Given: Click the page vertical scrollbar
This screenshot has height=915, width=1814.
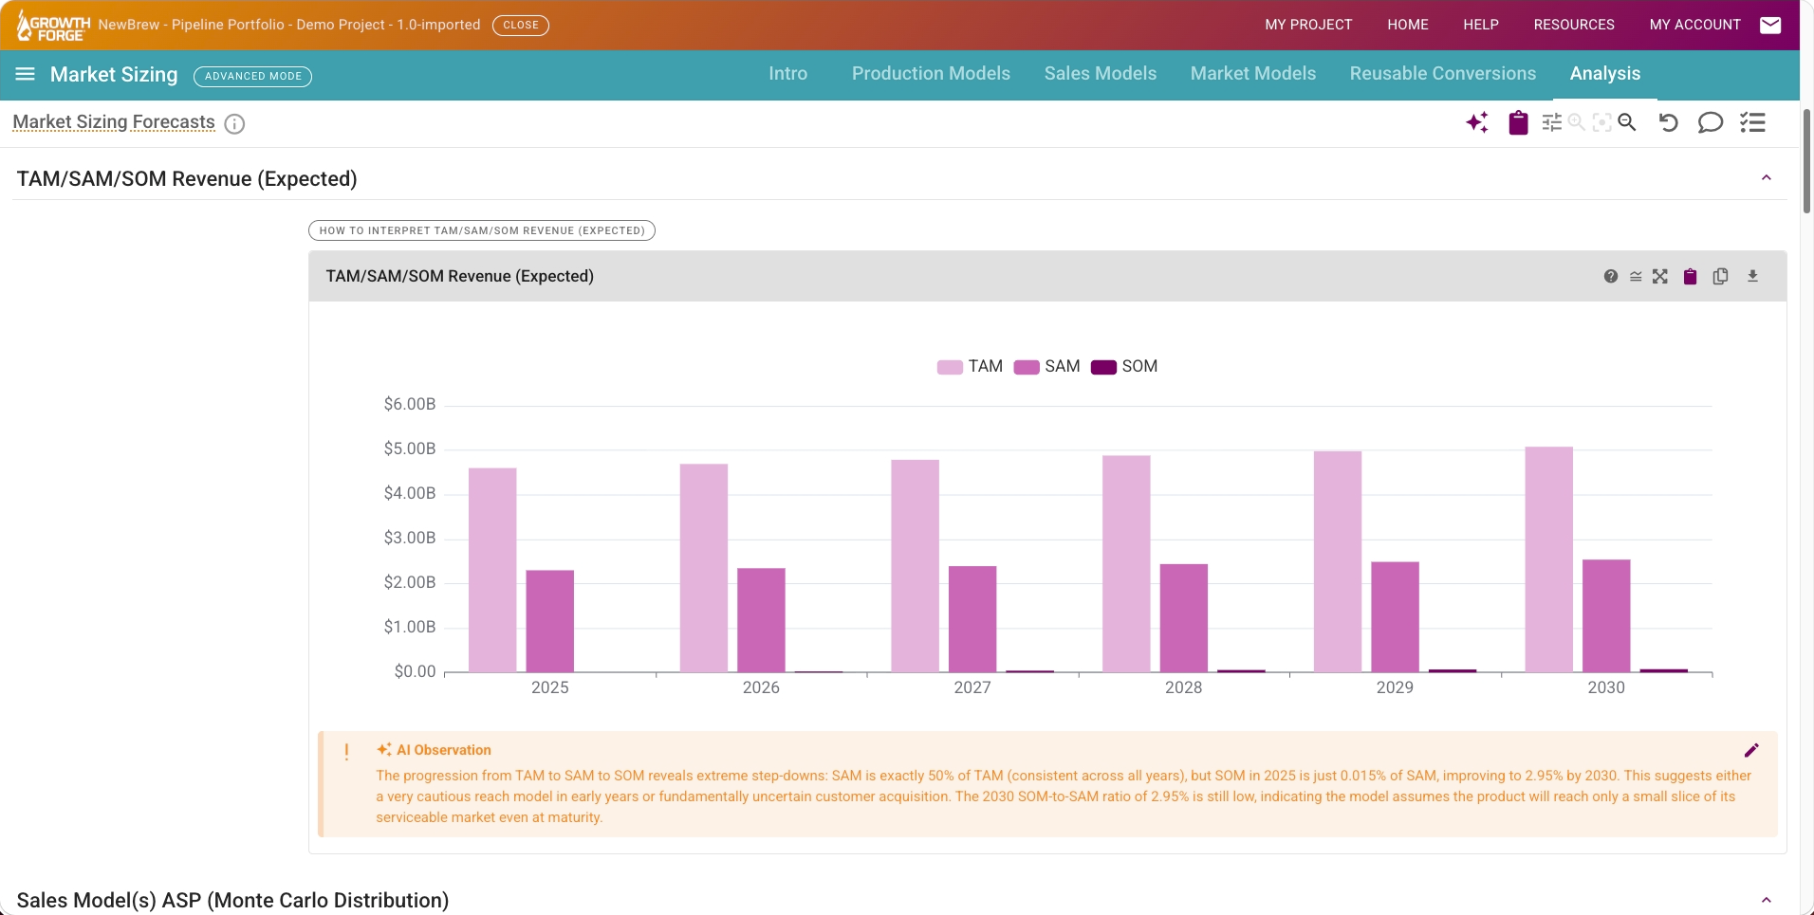Looking at the screenshot, I should click(x=1806, y=161).
